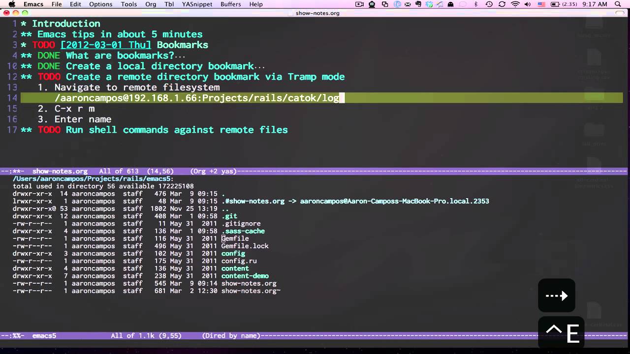Click the '* Introduction' heading
This screenshot has width=630, height=354.
pos(61,24)
